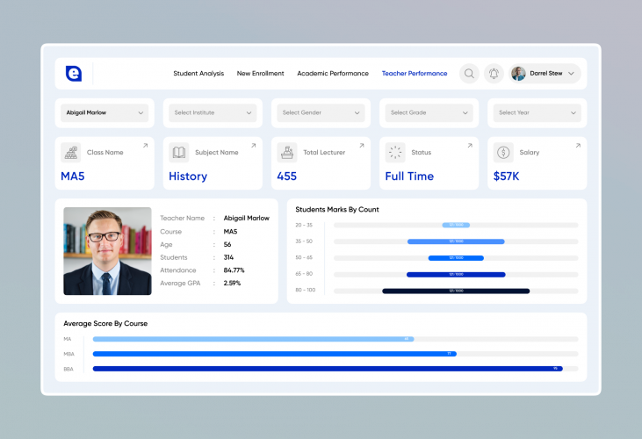The height and width of the screenshot is (439, 642).
Task: Click the Course value MA5 in profile
Action: click(x=230, y=232)
